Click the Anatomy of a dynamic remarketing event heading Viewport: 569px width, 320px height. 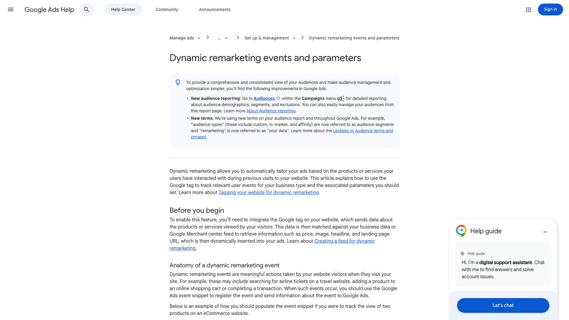point(224,265)
